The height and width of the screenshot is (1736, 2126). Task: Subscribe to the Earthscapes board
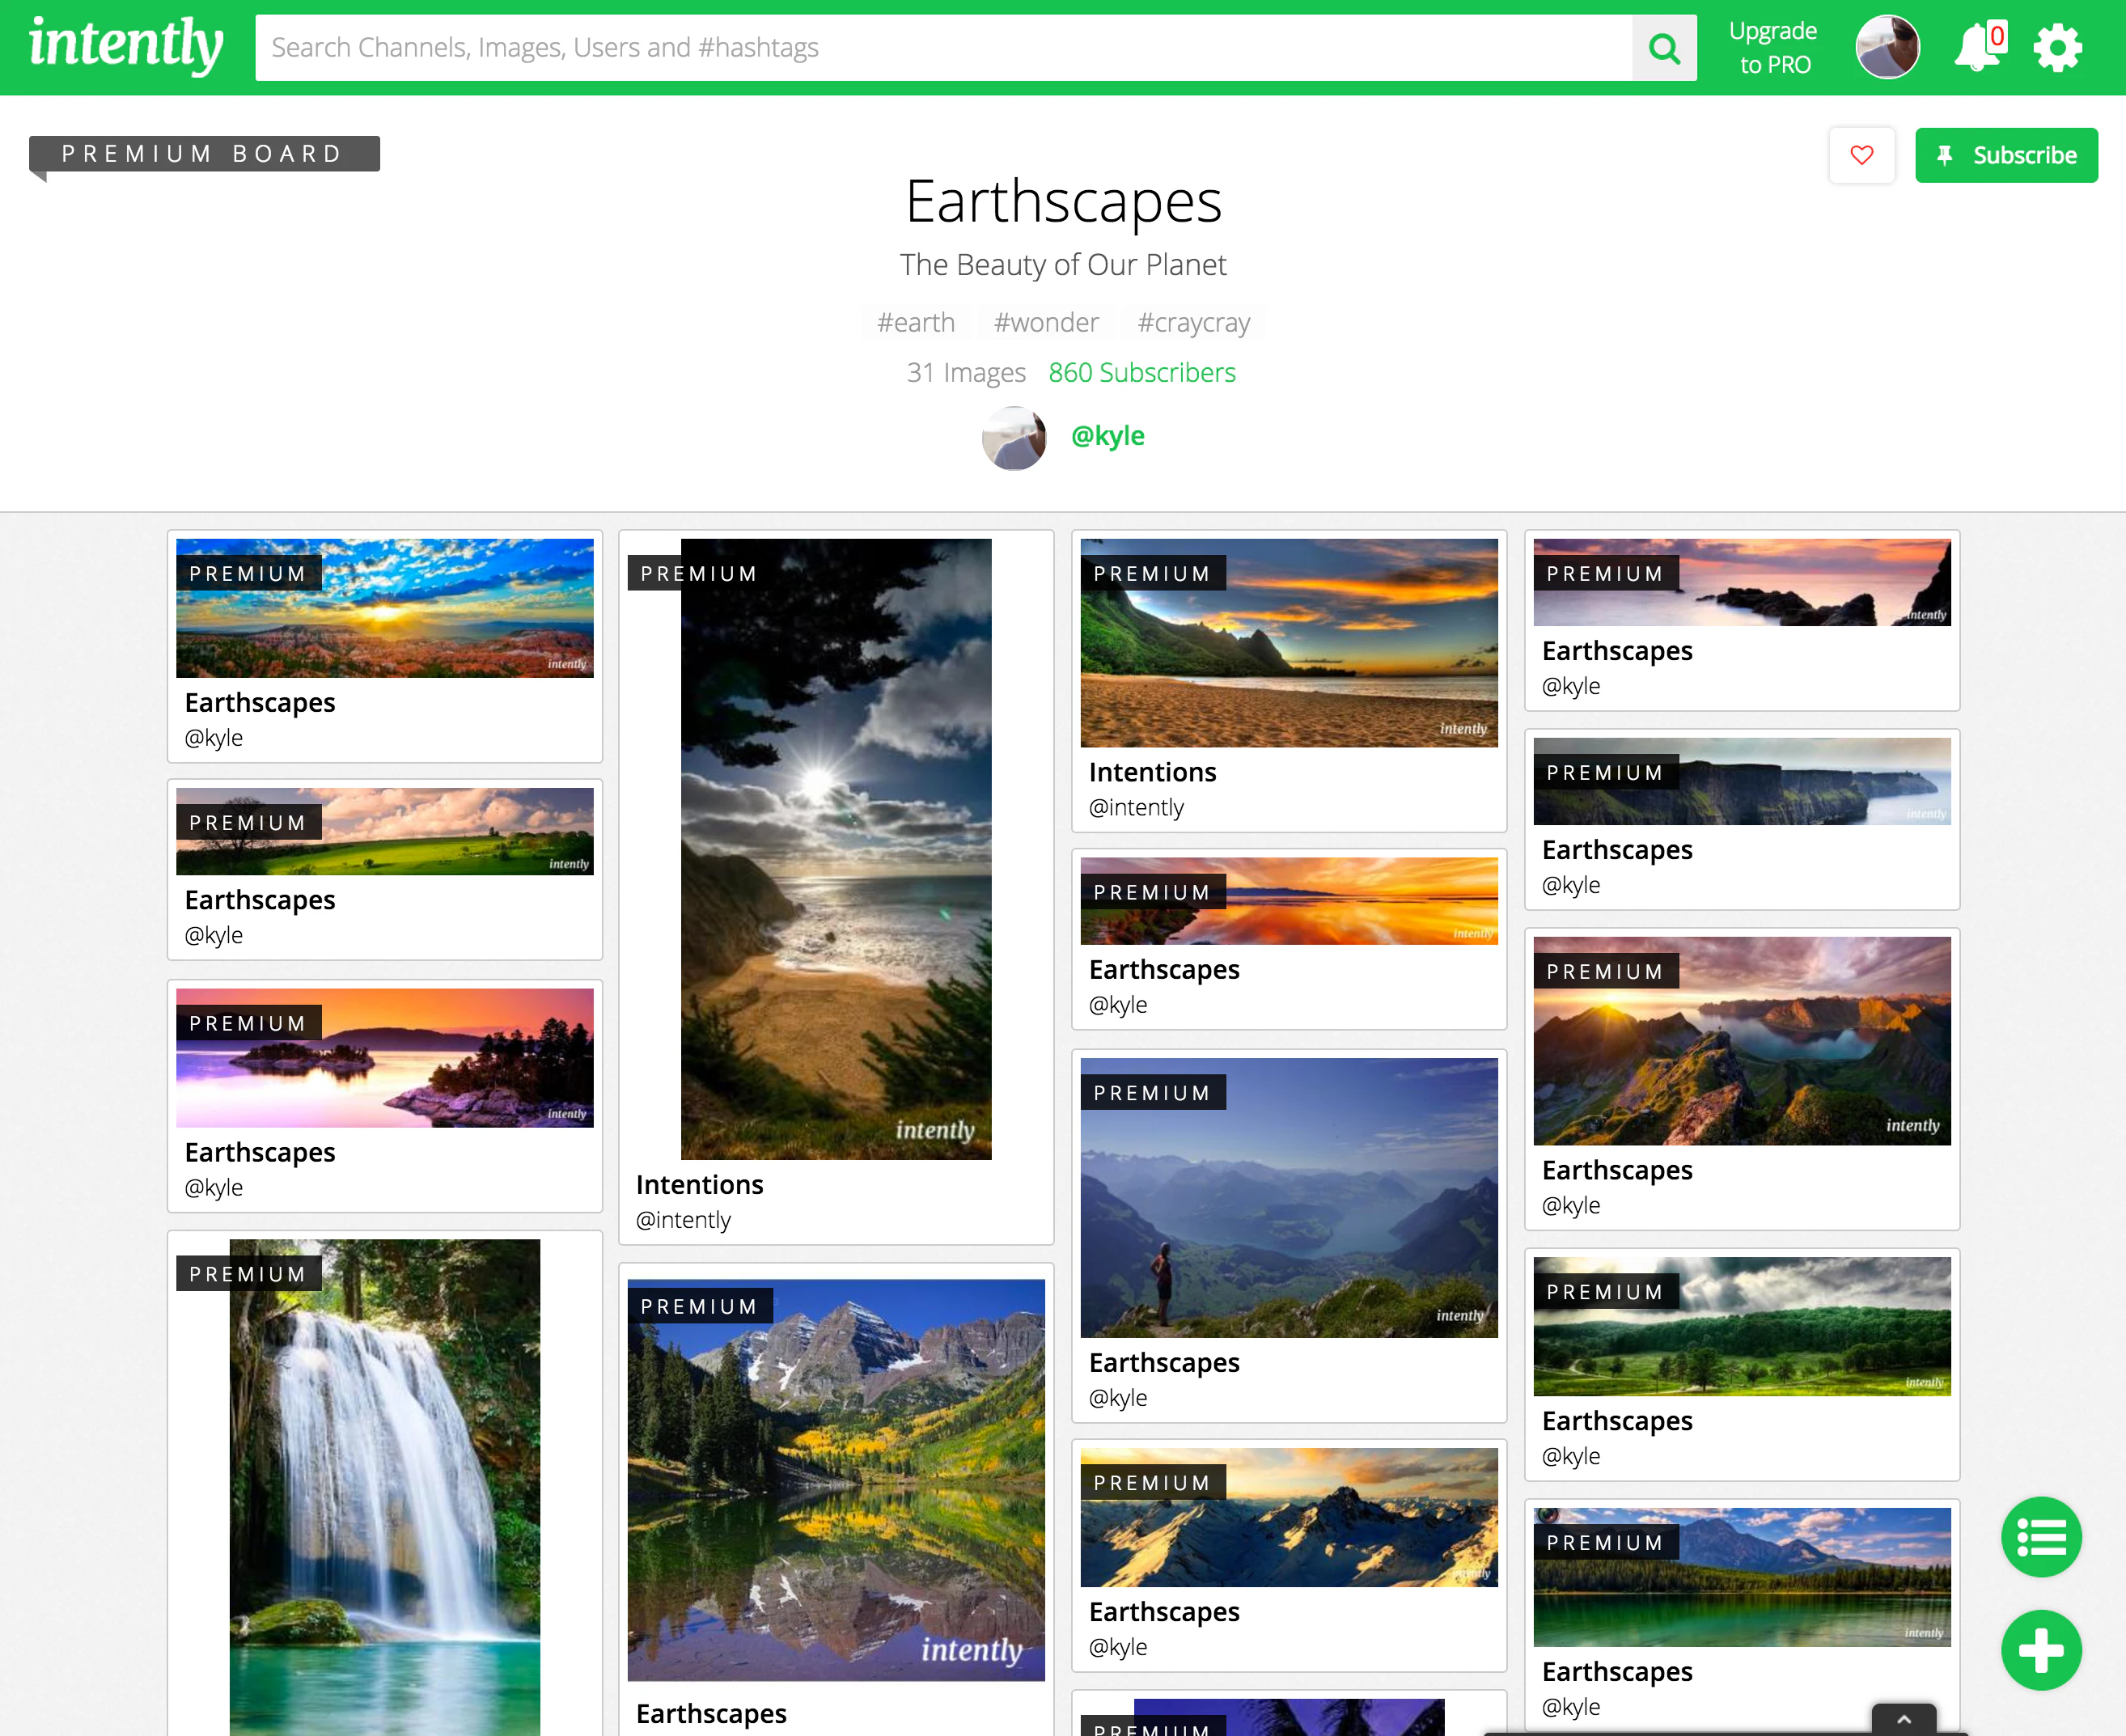click(x=2006, y=155)
